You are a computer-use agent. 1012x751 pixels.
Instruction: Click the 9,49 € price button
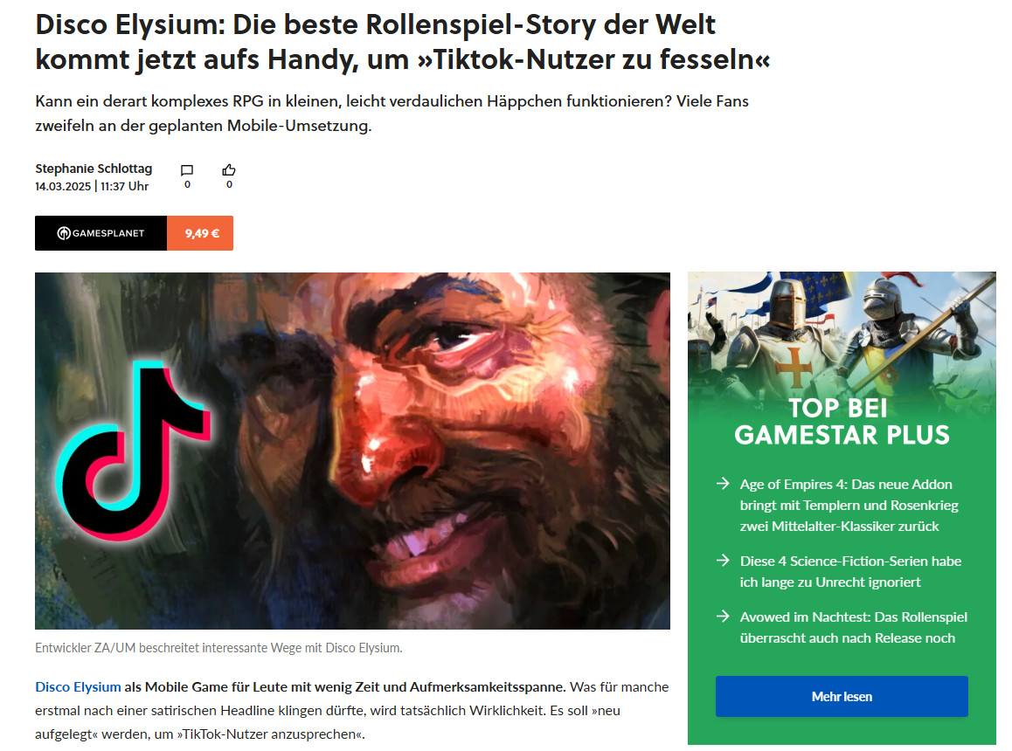point(201,233)
